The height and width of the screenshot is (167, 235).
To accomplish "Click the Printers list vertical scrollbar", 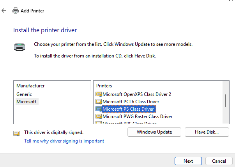I will click(225, 100).
